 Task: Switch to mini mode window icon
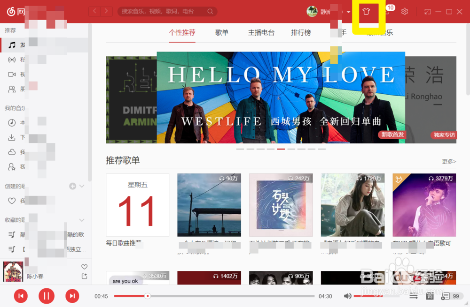pyautogui.click(x=427, y=12)
